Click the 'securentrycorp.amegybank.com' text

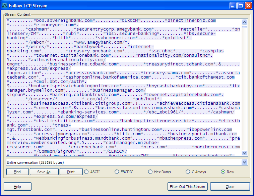(x=114, y=29)
